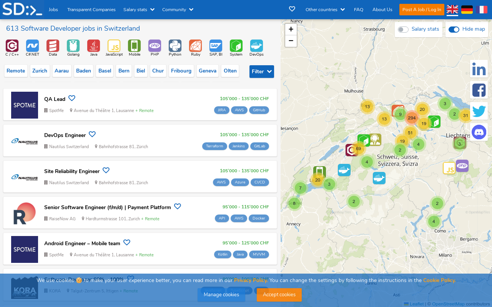Click the Terraform tag on DevOps Engineer

214,146
